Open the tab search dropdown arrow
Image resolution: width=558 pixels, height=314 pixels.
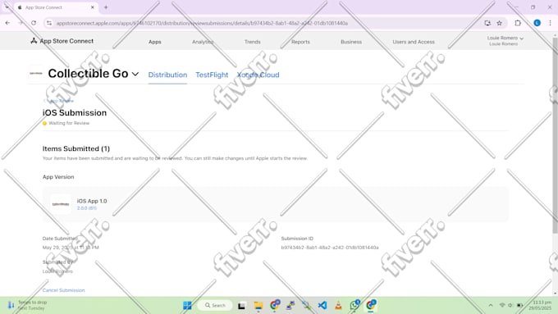(7, 7)
